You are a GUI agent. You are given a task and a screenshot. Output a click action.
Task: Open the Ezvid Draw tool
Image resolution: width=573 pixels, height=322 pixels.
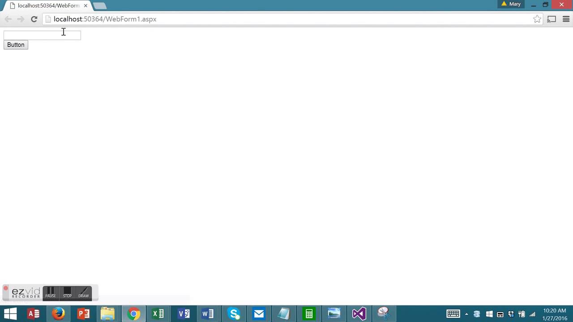click(x=84, y=293)
